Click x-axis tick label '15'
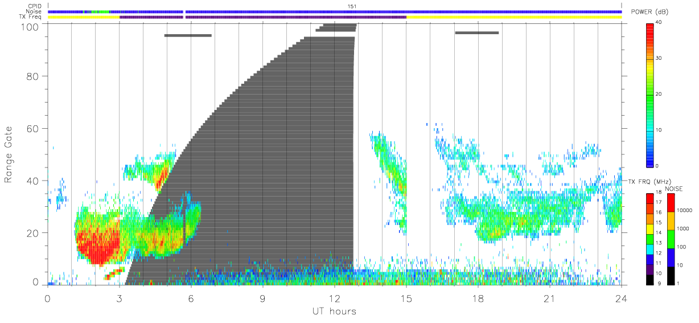 406,299
